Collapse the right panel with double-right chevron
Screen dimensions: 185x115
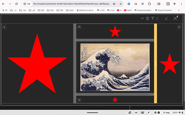click(x=179, y=27)
